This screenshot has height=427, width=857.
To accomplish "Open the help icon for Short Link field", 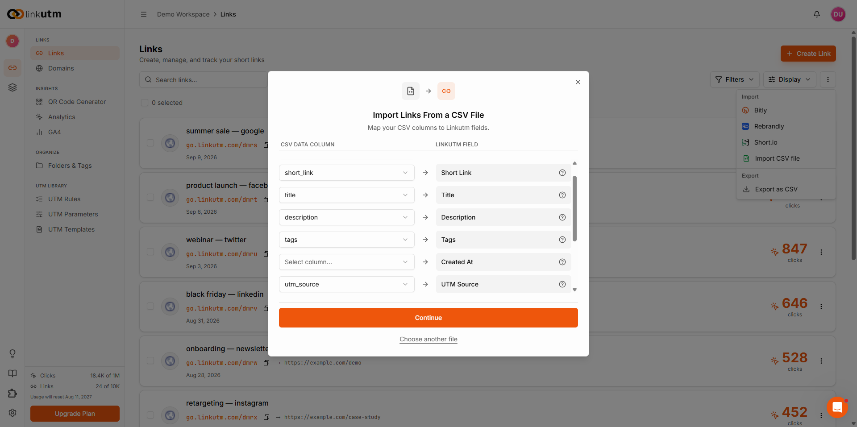I will 562,173.
